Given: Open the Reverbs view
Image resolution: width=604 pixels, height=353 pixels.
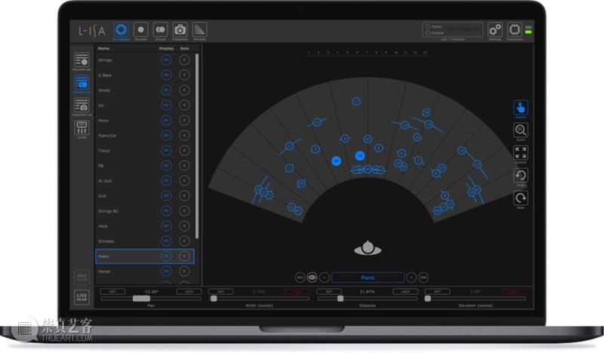Looking at the screenshot, I should (x=199, y=30).
